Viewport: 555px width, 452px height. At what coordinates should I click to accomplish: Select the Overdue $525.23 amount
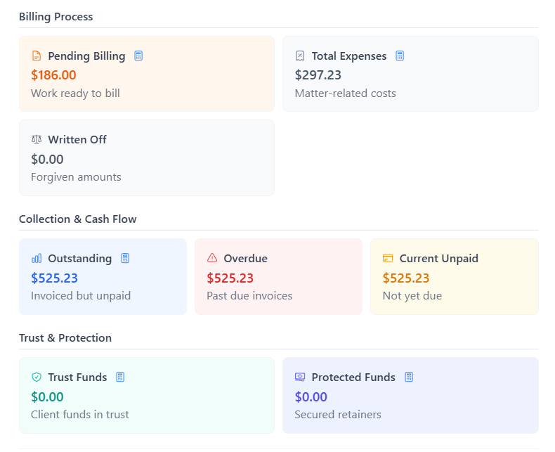pyautogui.click(x=230, y=278)
